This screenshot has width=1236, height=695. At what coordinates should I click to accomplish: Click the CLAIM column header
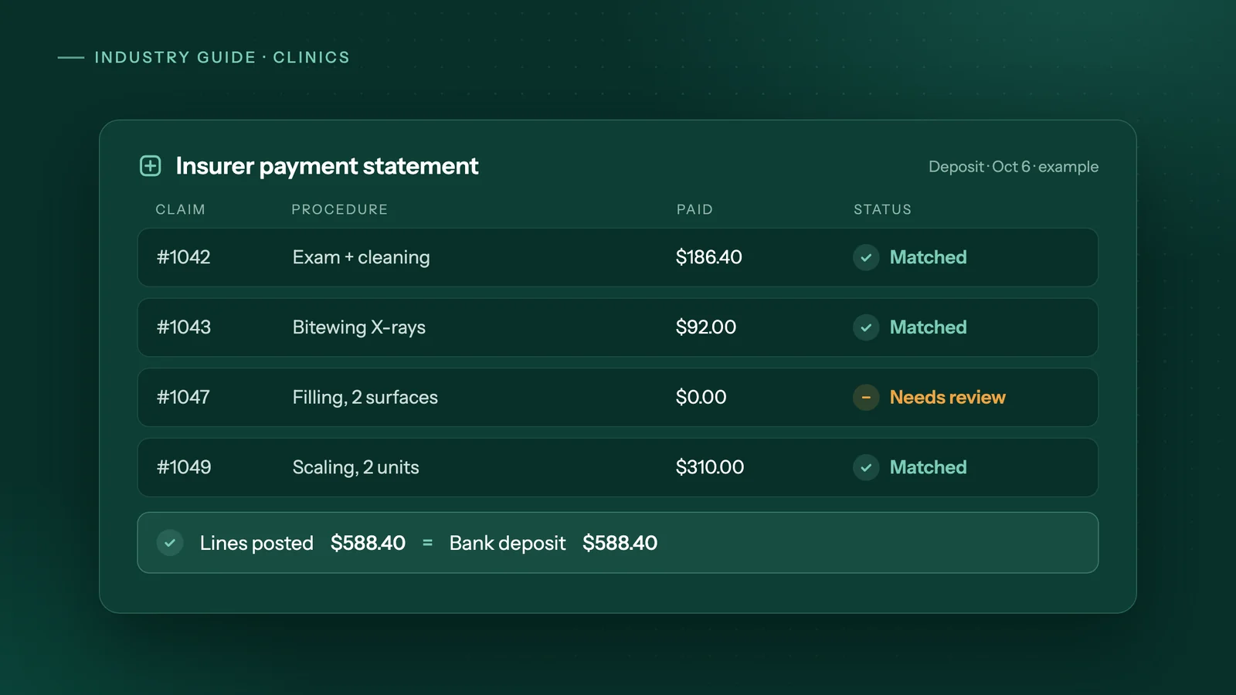pyautogui.click(x=180, y=209)
